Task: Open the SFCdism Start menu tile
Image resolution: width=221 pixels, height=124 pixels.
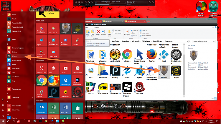Action: 65,29
